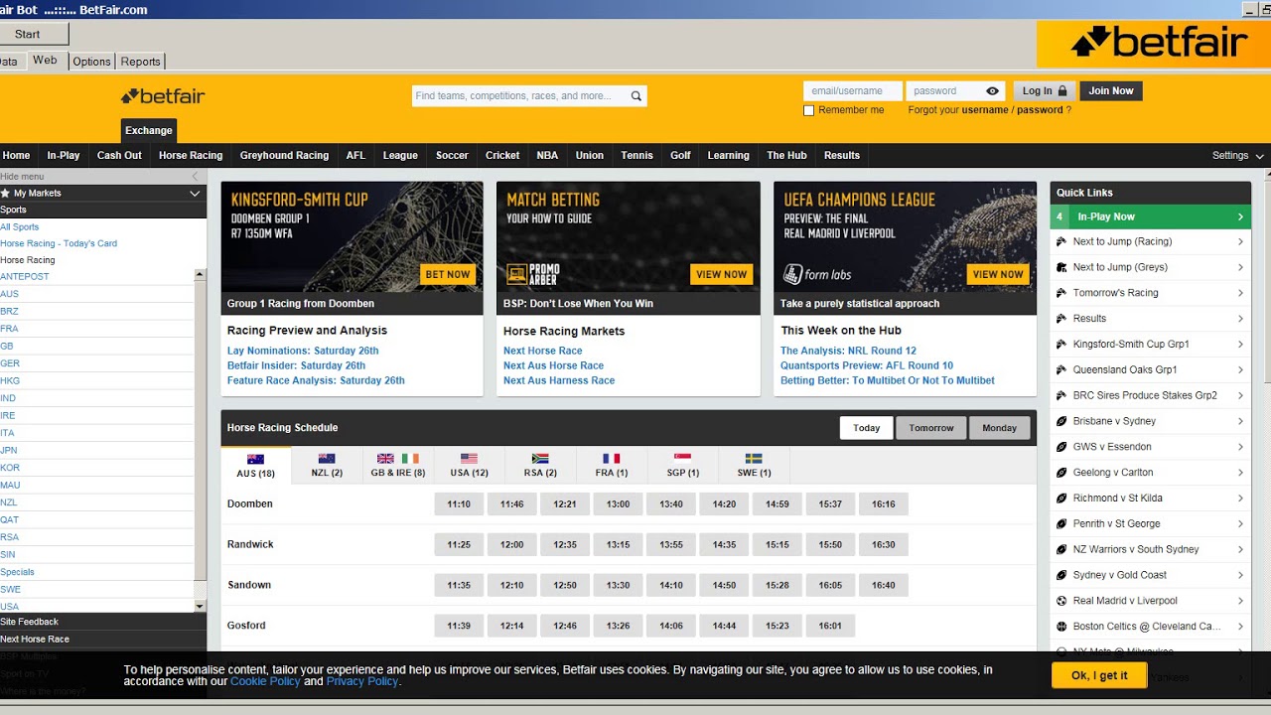The image size is (1271, 715).
Task: Select the Monday schedule toggle
Action: pyautogui.click(x=999, y=428)
